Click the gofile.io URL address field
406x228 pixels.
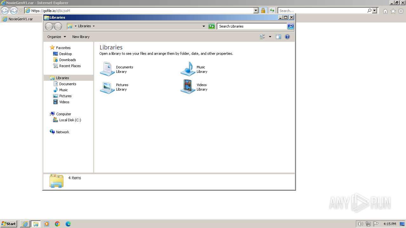pyautogui.click(x=142, y=10)
